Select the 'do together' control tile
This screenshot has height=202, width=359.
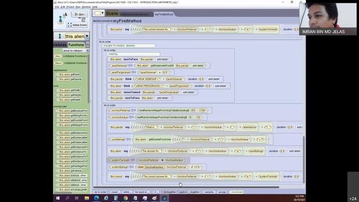(169, 192)
